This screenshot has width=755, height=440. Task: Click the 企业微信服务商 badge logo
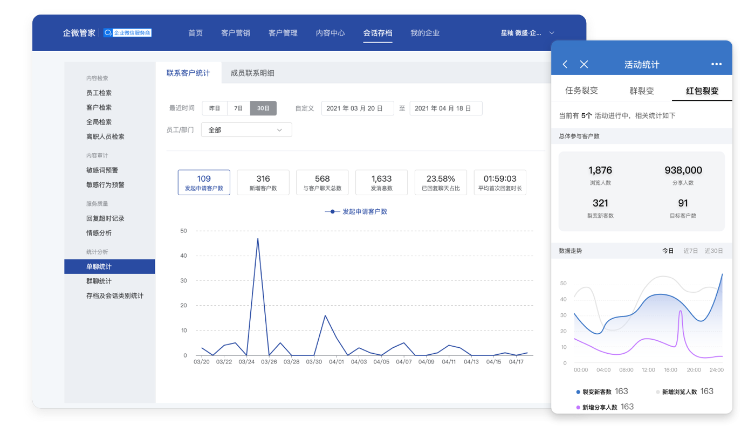127,33
